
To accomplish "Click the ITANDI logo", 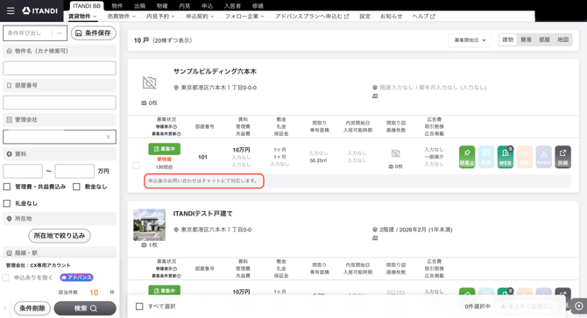I will point(39,11).
